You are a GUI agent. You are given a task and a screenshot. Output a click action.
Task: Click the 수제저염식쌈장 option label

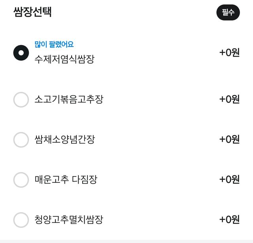pyautogui.click(x=64, y=60)
